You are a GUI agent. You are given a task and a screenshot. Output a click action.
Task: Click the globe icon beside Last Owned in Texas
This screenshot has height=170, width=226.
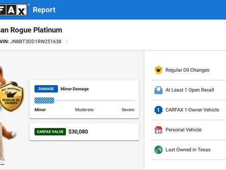click(x=158, y=150)
